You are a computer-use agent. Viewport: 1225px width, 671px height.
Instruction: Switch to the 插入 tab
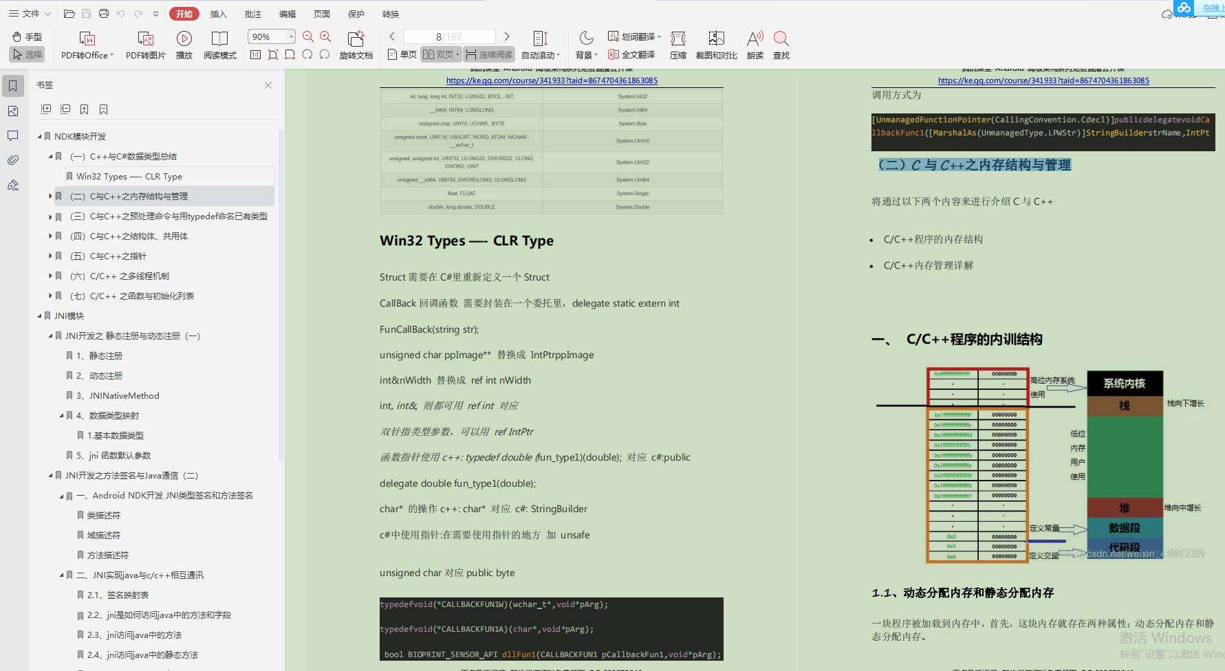(x=218, y=14)
